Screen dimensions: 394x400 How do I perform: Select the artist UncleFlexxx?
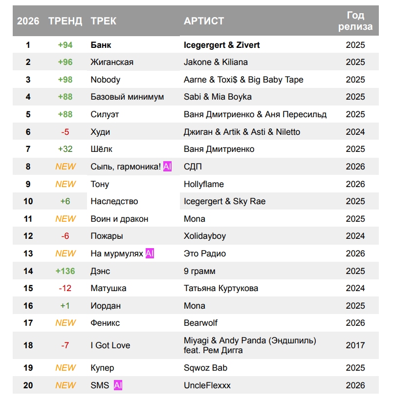[x=207, y=385]
